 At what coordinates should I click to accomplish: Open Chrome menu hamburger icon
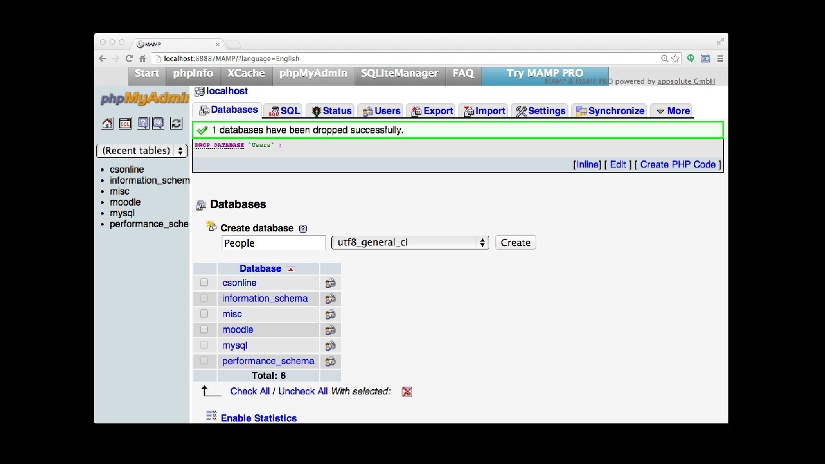point(720,59)
